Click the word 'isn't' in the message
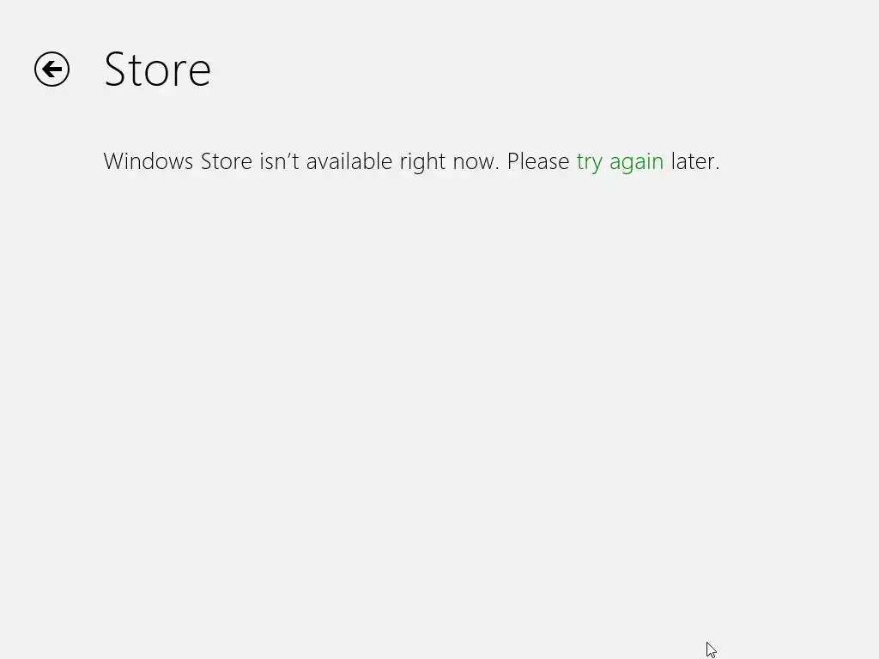This screenshot has height=659, width=879. (x=279, y=161)
